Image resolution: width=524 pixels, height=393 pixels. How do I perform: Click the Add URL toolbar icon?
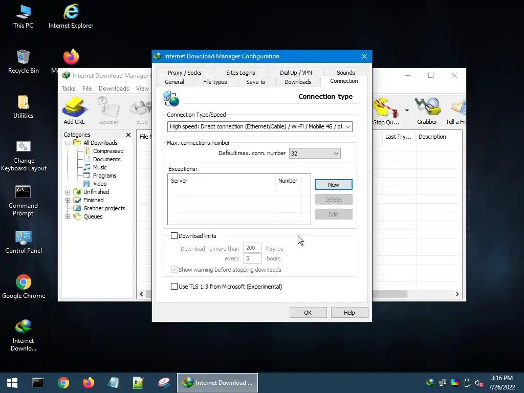pyautogui.click(x=74, y=111)
